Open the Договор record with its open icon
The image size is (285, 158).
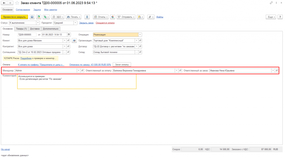click(140, 46)
